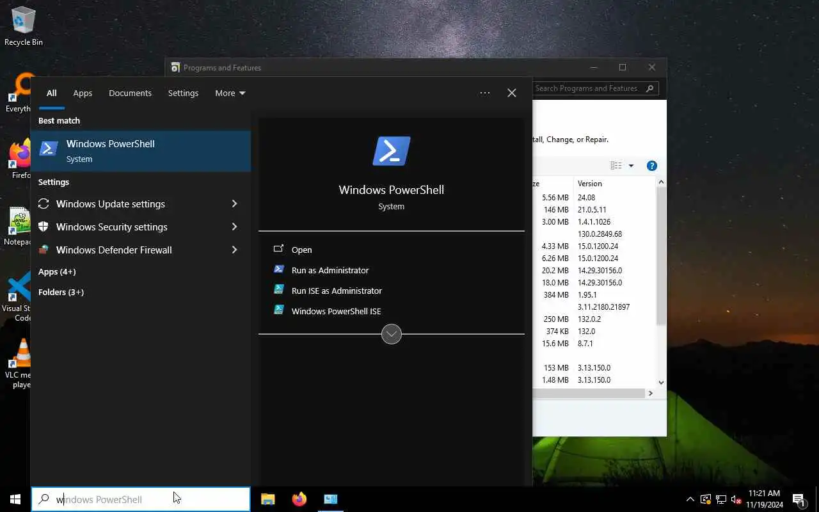Sort by Version column header
The image size is (819, 512).
(613, 183)
